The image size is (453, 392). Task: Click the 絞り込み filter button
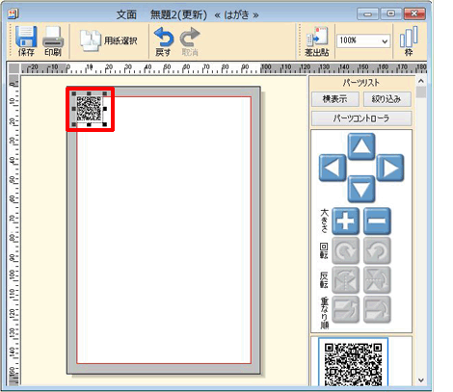point(386,99)
